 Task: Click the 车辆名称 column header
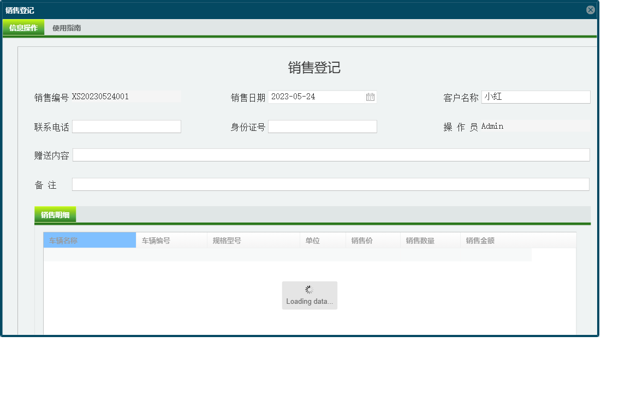coord(89,240)
